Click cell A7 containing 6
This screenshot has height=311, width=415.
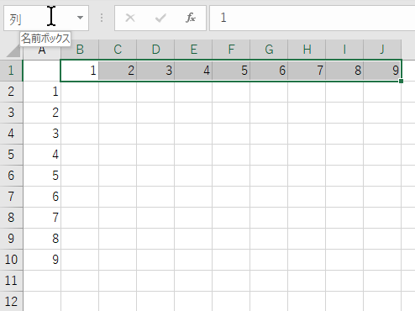[x=42, y=197]
